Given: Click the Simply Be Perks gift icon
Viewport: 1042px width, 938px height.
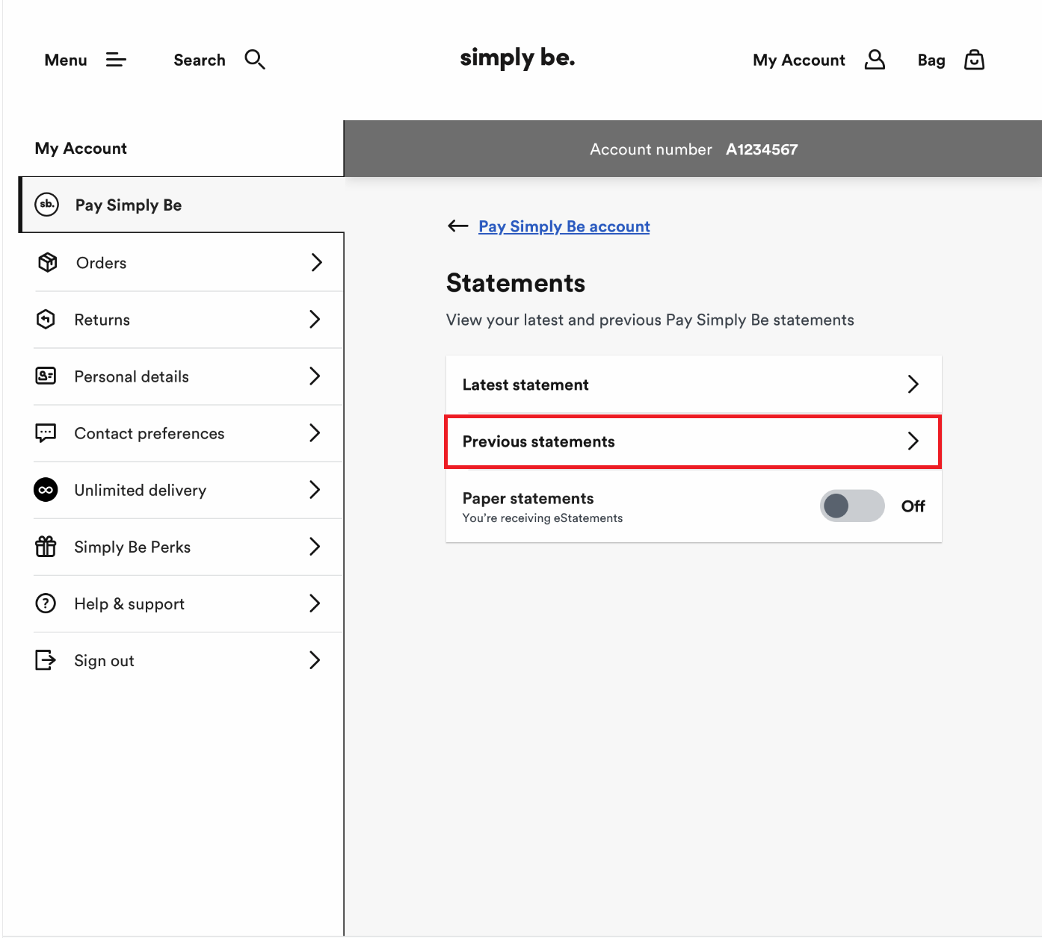Looking at the screenshot, I should pyautogui.click(x=46, y=547).
